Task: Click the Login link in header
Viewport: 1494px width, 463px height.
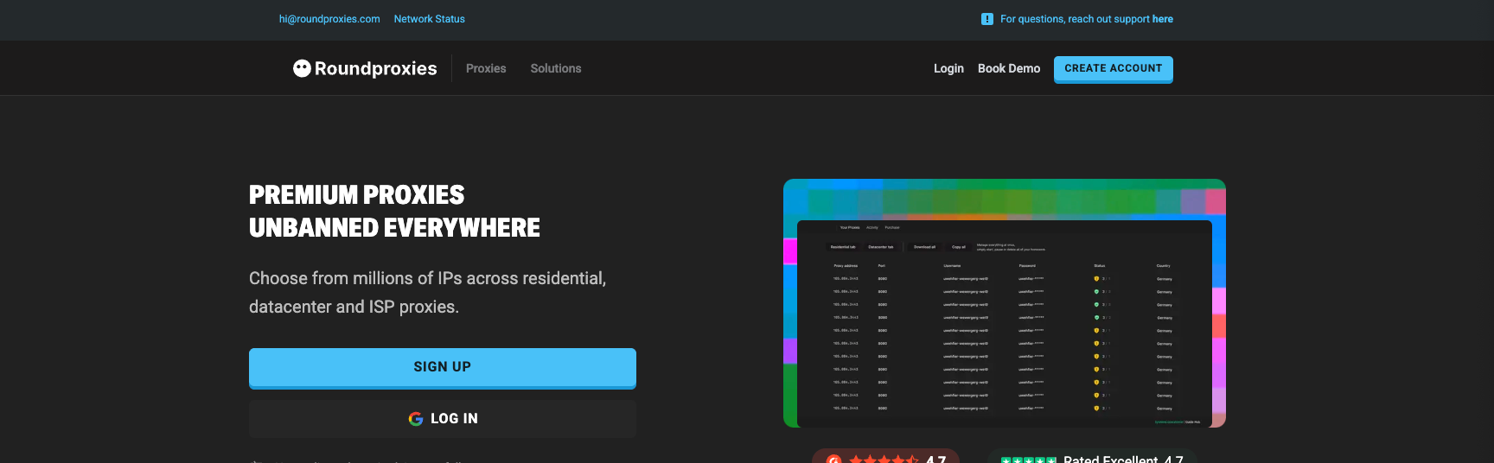Action: click(948, 68)
